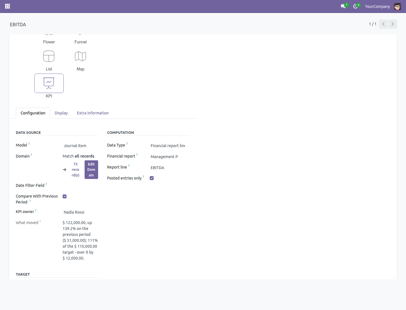Show the Model field help tooltip
406x310 pixels.
(29, 144)
